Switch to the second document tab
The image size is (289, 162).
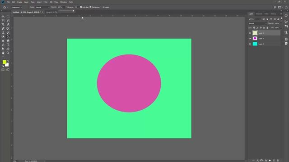point(51,12)
